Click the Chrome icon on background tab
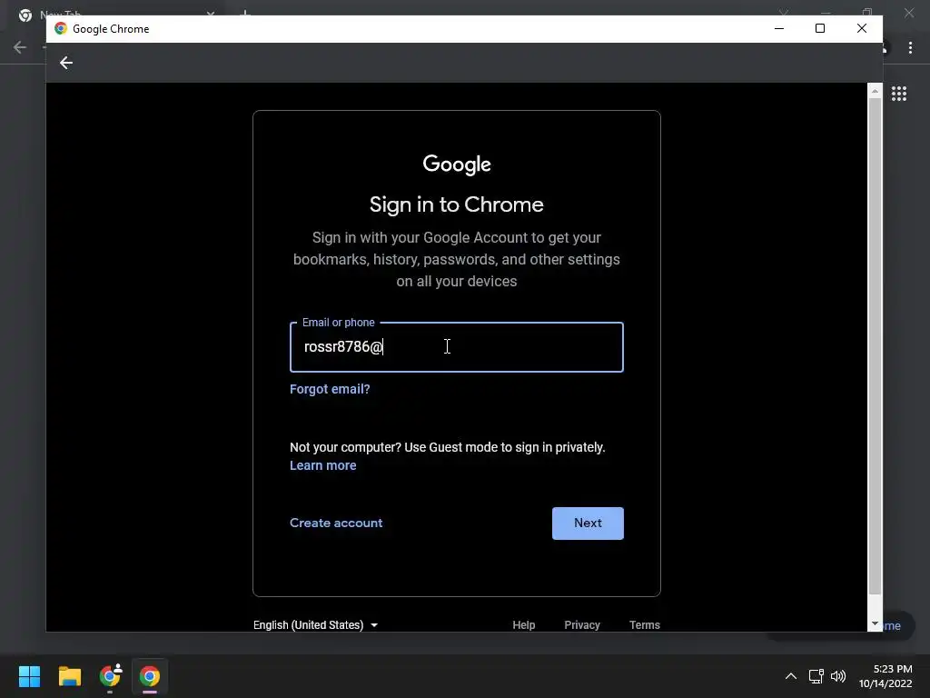The width and height of the screenshot is (930, 698). click(x=25, y=15)
